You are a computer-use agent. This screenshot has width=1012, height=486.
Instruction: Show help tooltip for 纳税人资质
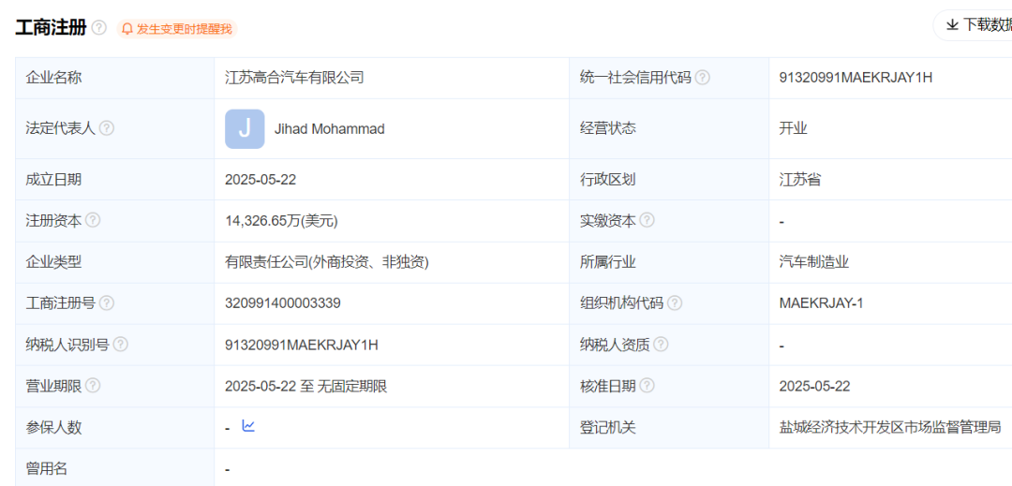(661, 345)
